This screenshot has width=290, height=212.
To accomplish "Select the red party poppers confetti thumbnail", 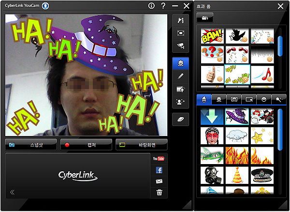I will tap(237, 55).
